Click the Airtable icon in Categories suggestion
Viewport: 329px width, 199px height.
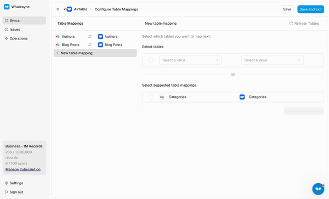tap(162, 97)
